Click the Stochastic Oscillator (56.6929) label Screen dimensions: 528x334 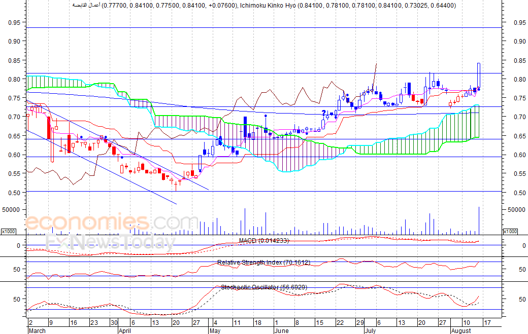click(x=264, y=287)
